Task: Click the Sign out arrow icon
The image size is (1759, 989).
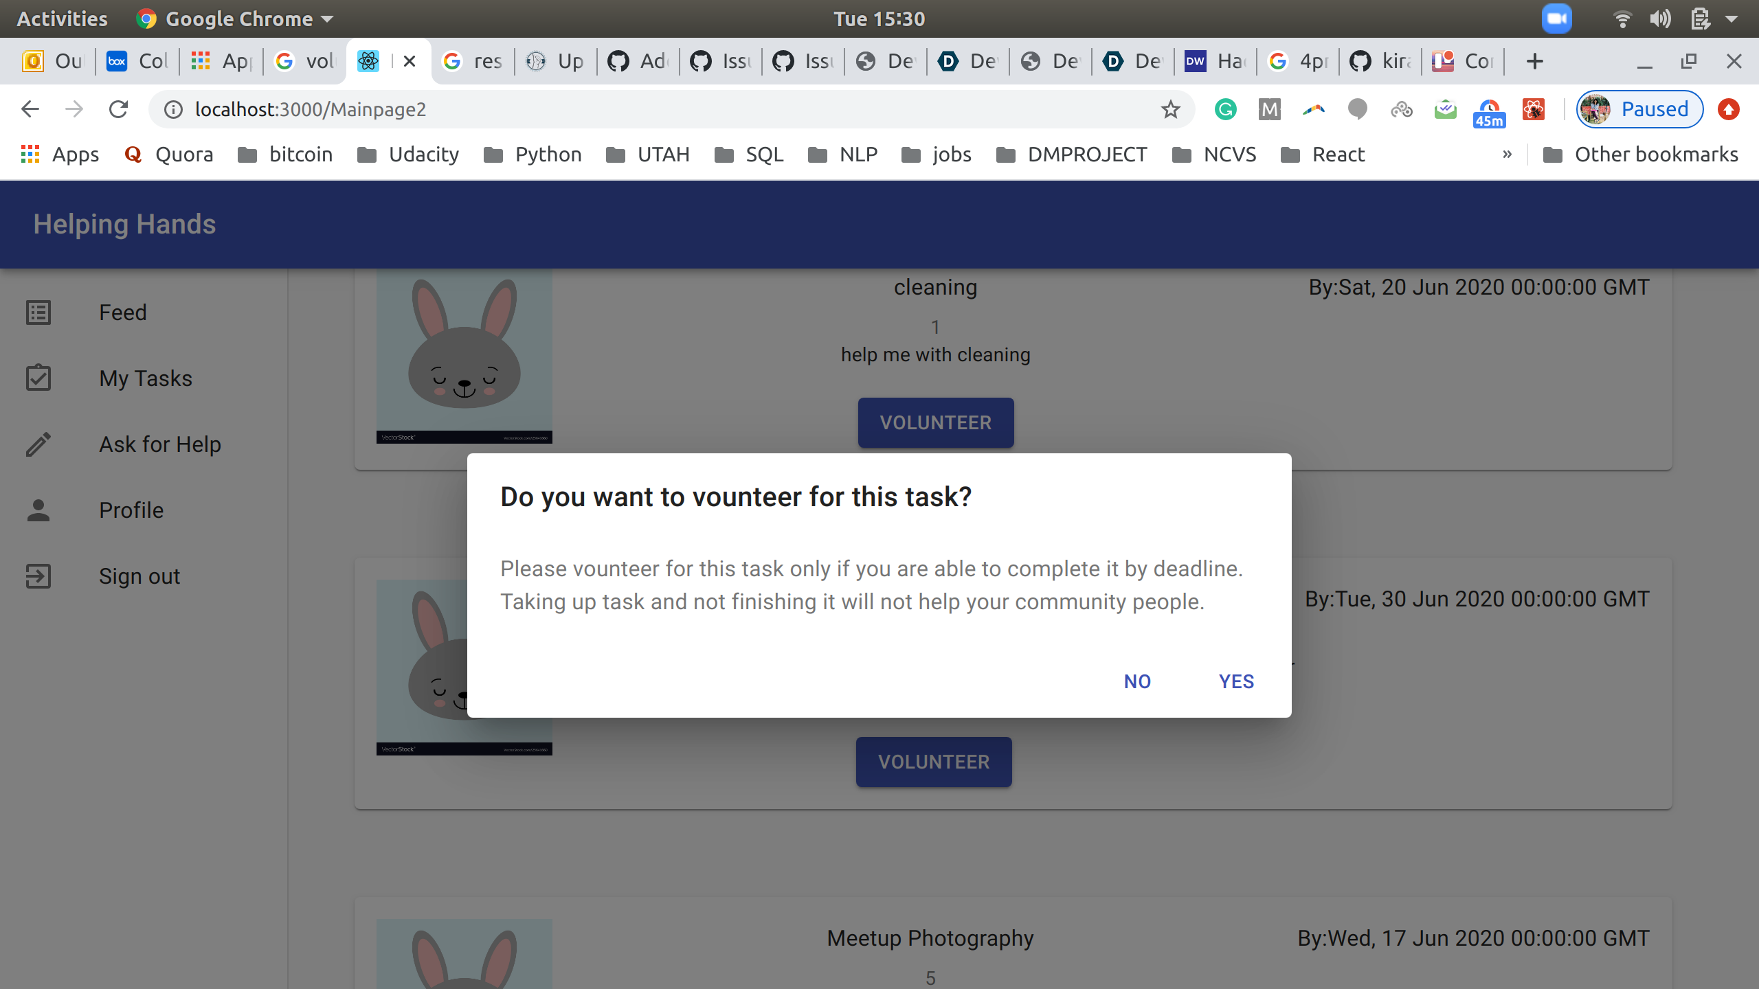Action: [38, 576]
